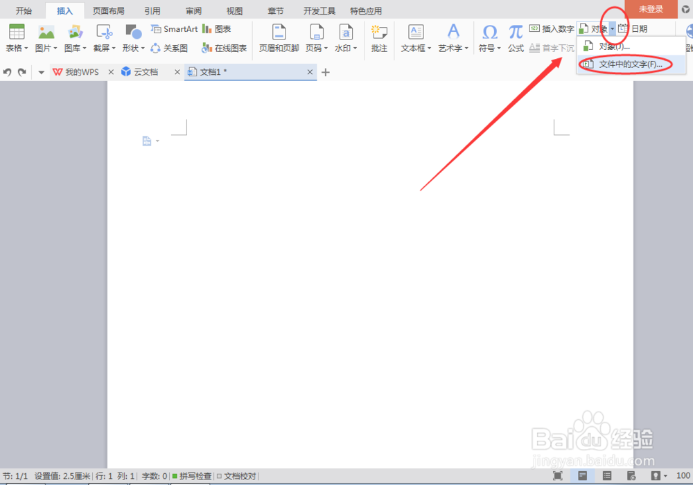Insert a picture via 图片 icon
Viewport: 693px width, 485px height.
(46, 33)
